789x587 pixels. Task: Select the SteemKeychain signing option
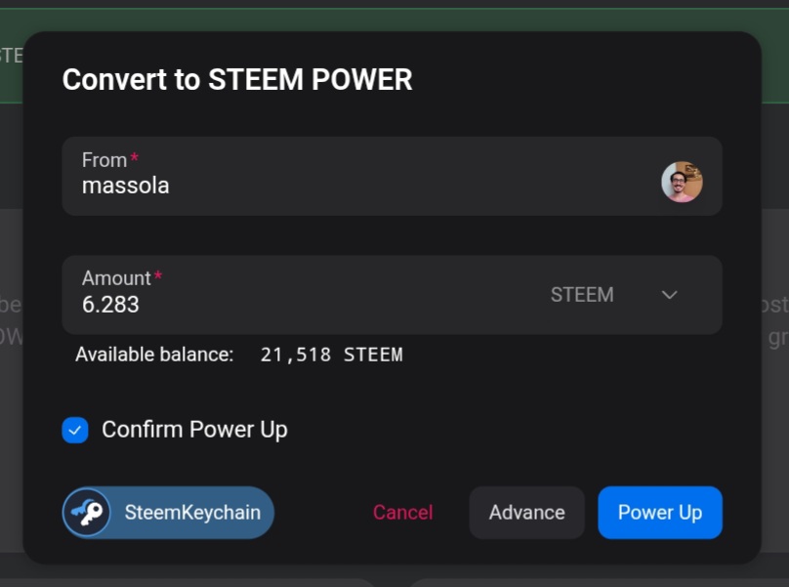[191, 513]
